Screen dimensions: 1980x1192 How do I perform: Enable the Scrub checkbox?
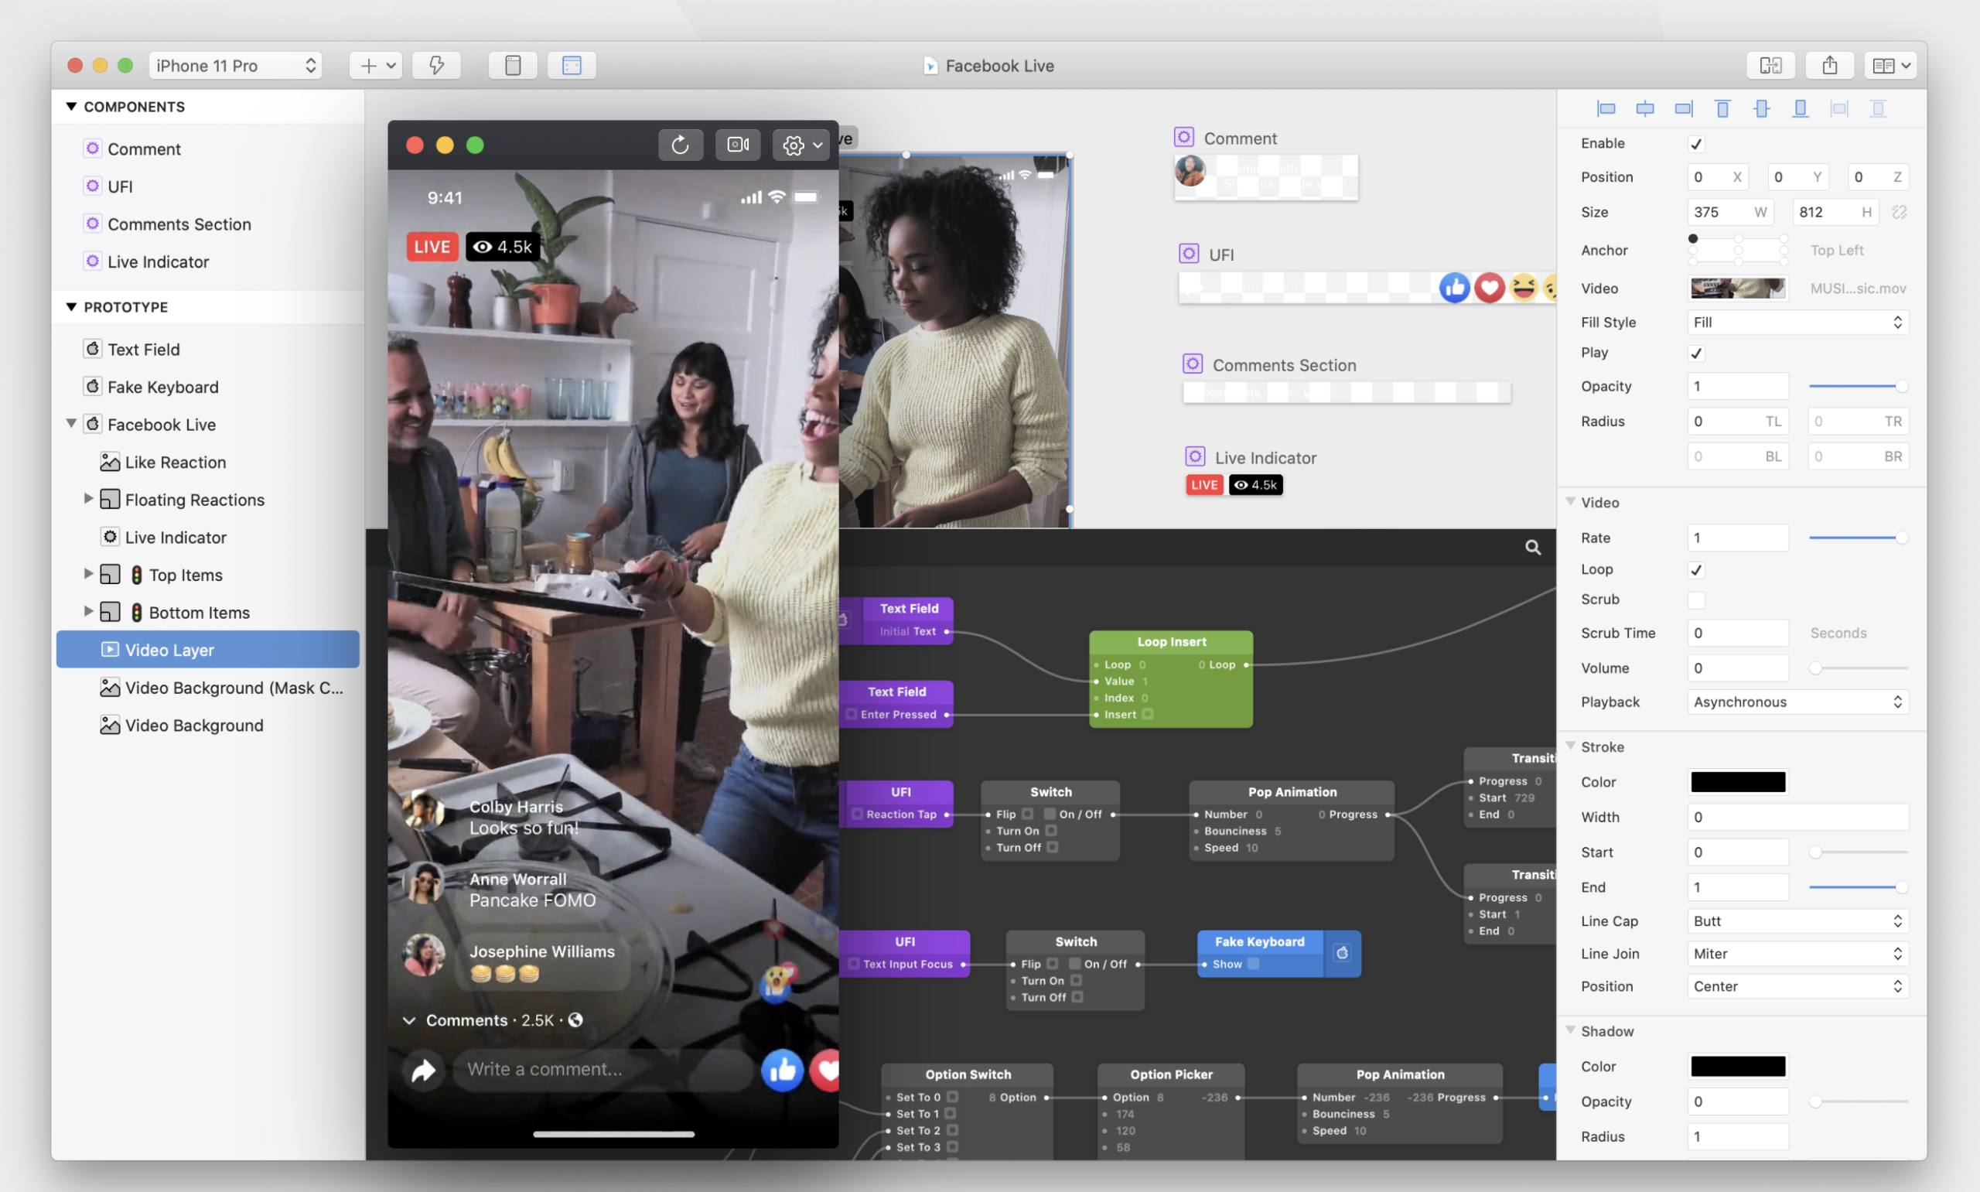coord(1696,600)
